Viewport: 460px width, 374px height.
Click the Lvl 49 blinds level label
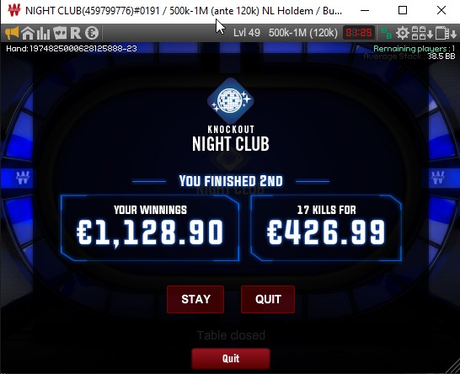pos(247,33)
